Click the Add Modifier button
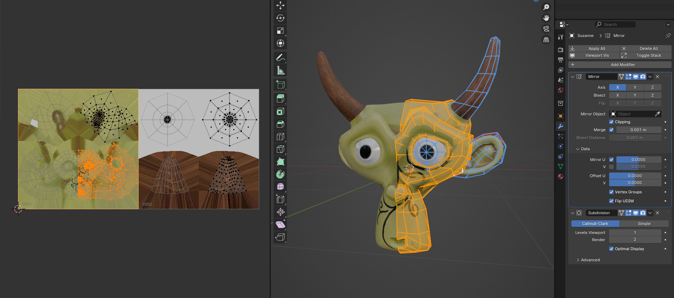674x298 pixels. pyautogui.click(x=620, y=65)
